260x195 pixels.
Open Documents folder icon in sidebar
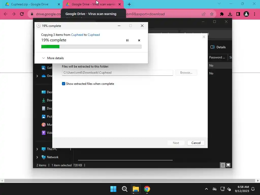44,108
